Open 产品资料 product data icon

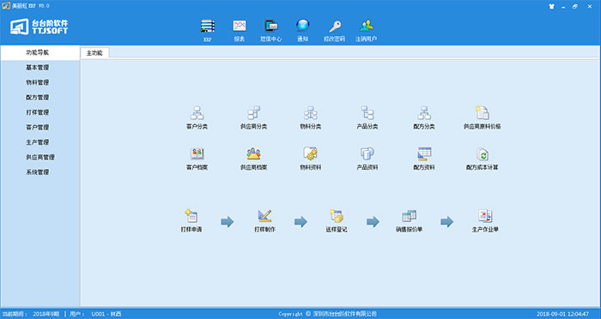pyautogui.click(x=367, y=154)
